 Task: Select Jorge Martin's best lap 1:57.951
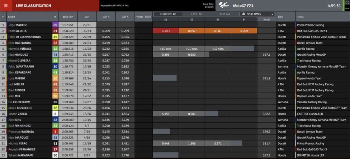click(68, 25)
